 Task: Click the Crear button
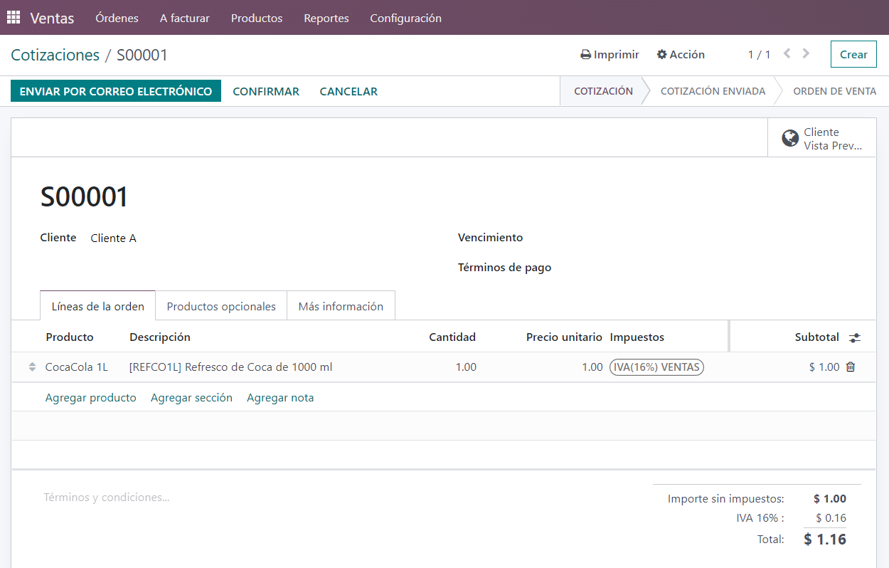853,54
